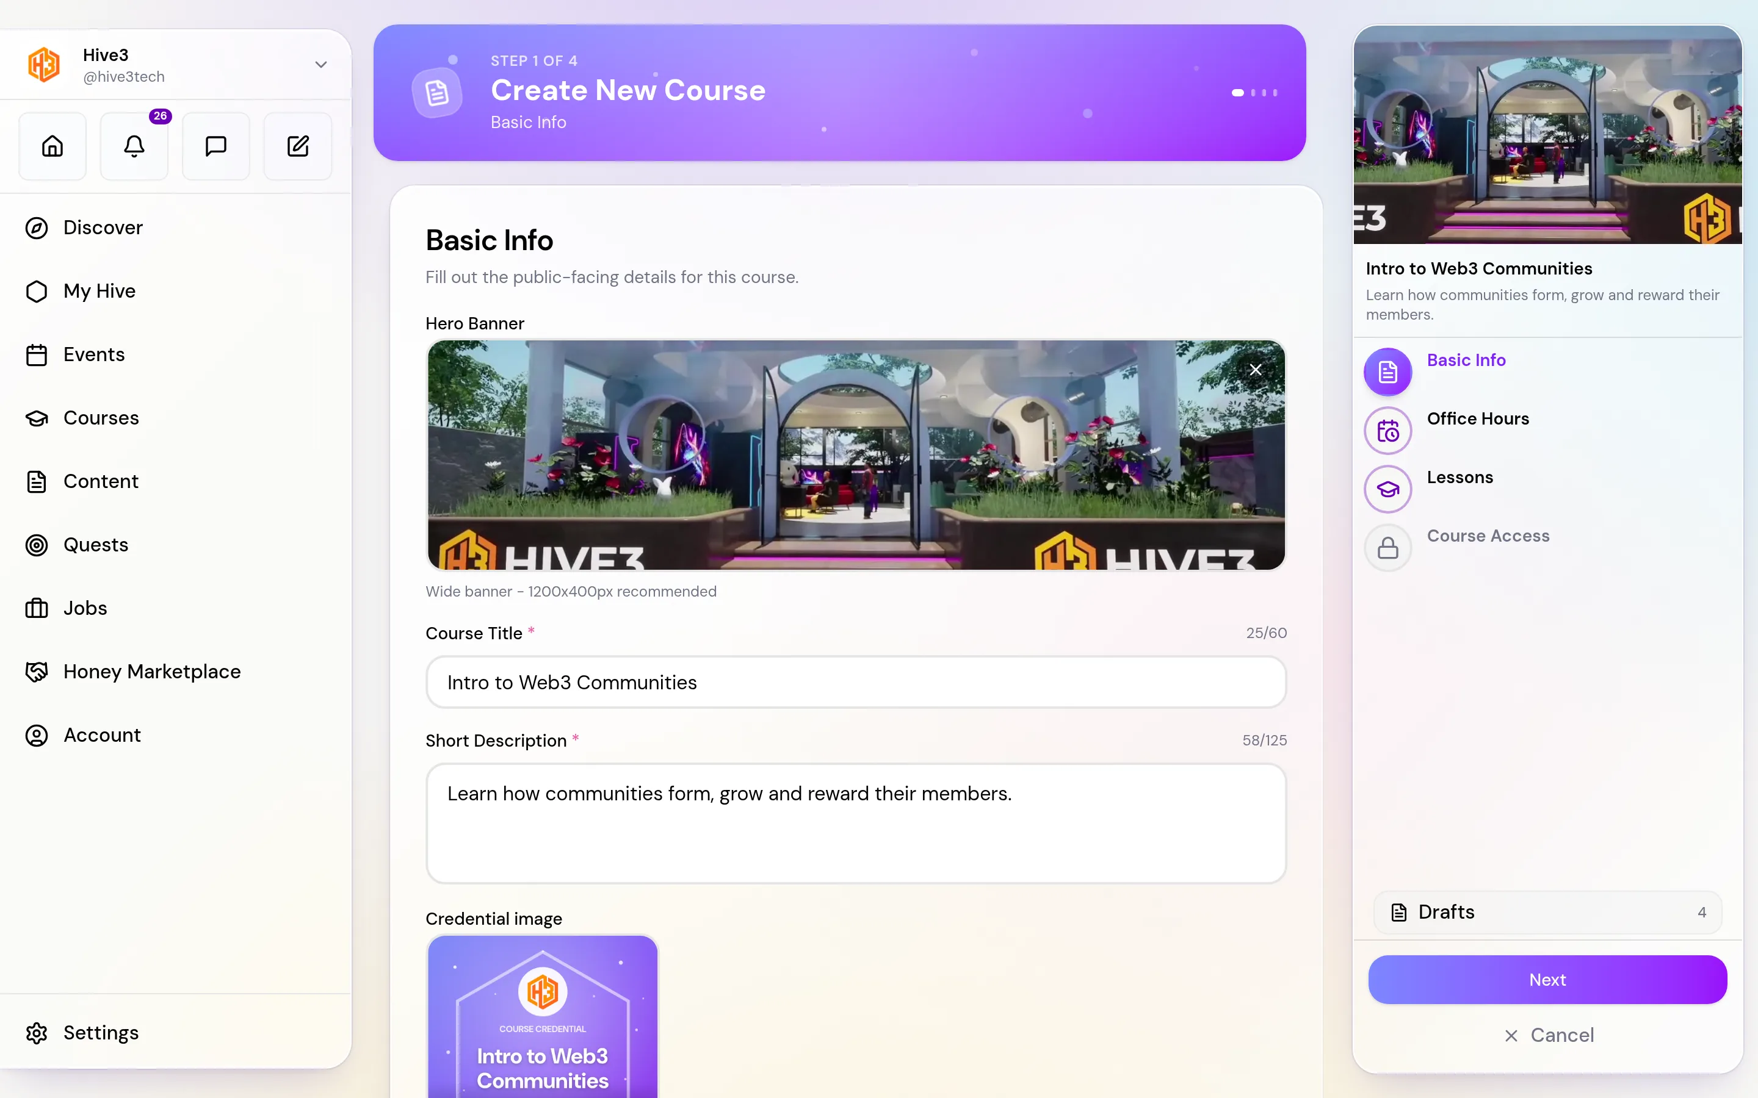The image size is (1758, 1098).
Task: Click the credential image thumbnail
Action: click(x=543, y=1017)
